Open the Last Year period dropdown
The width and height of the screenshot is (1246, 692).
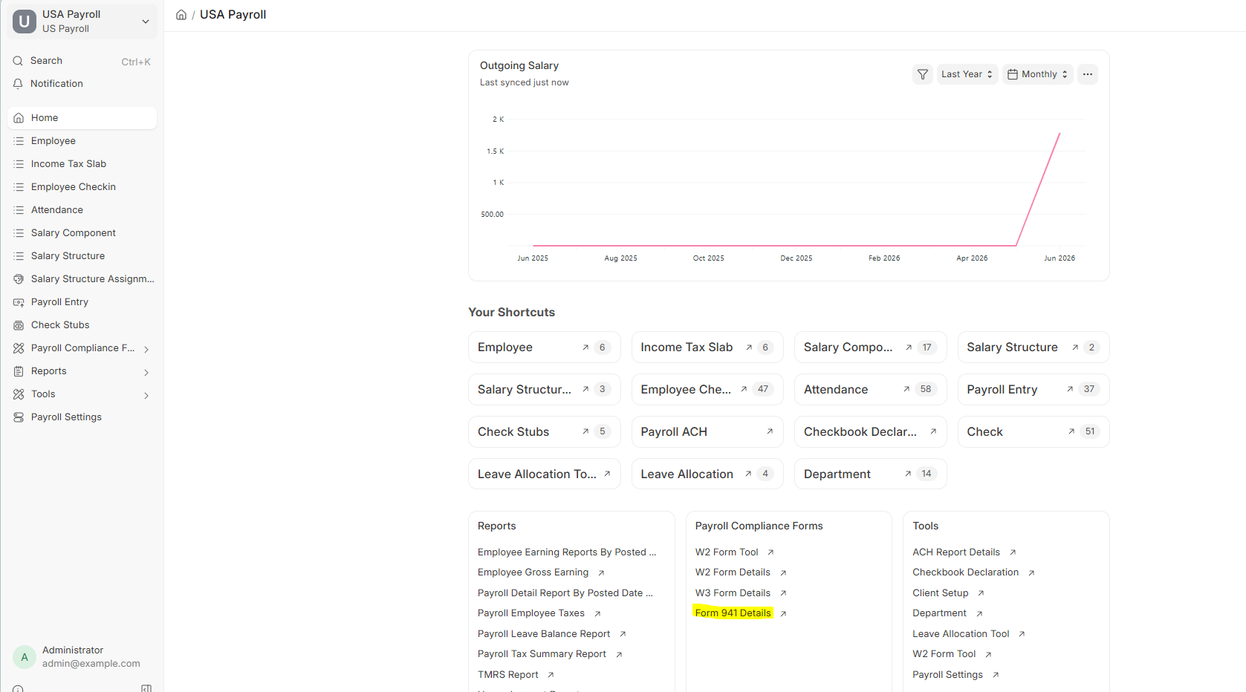coord(967,74)
